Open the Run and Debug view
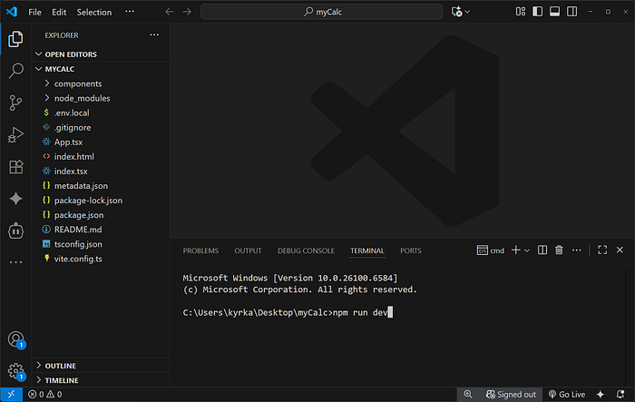Image resolution: width=635 pixels, height=402 pixels. (x=15, y=134)
